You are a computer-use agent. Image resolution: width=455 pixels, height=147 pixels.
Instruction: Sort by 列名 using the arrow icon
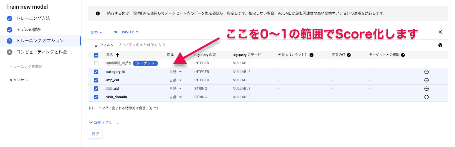[x=118, y=55]
